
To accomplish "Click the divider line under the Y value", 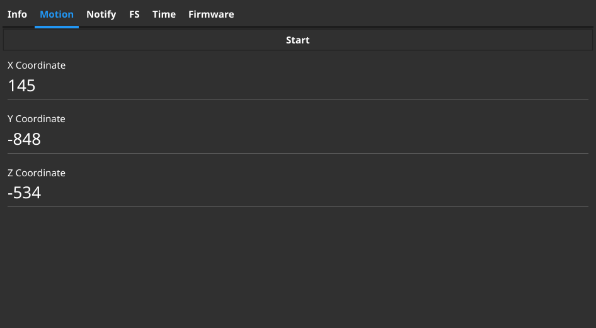I will click(297, 153).
